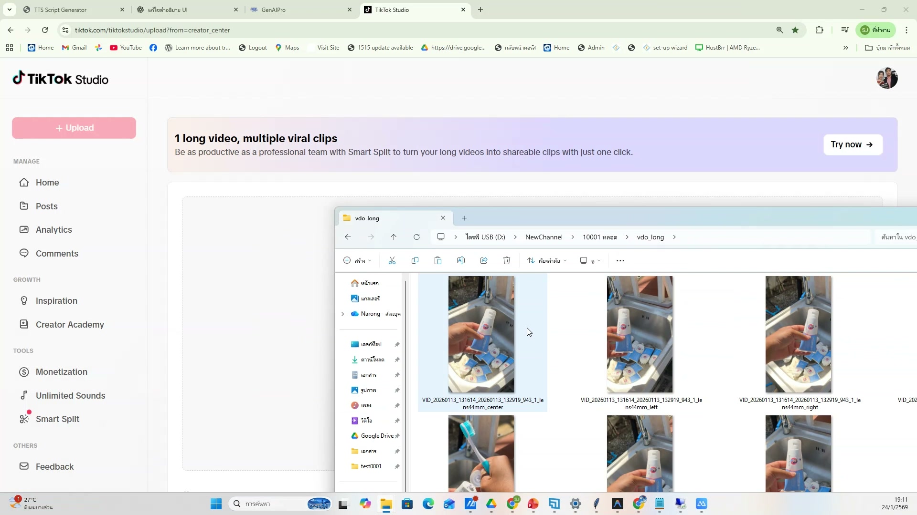Viewport: 917px width, 515px height.
Task: Click the paste icon in Explorer toolbar
Action: click(438, 260)
